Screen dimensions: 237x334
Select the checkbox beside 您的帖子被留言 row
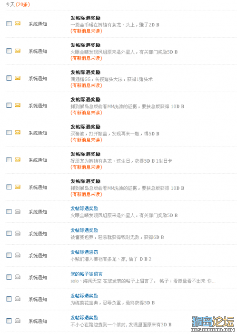point(9,277)
